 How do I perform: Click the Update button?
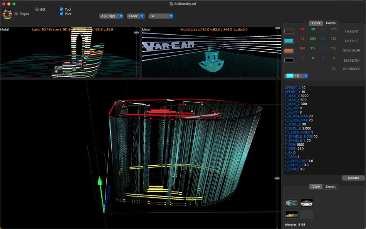(353, 178)
